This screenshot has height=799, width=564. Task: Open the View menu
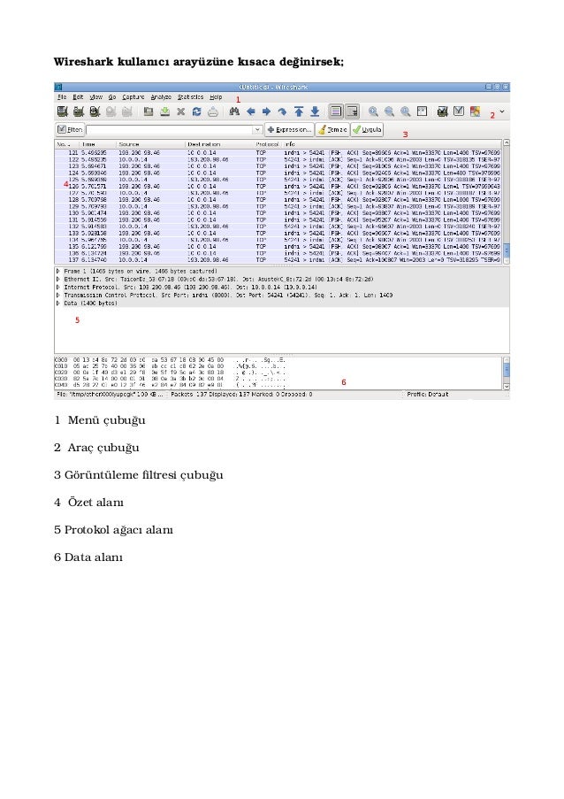tap(96, 96)
